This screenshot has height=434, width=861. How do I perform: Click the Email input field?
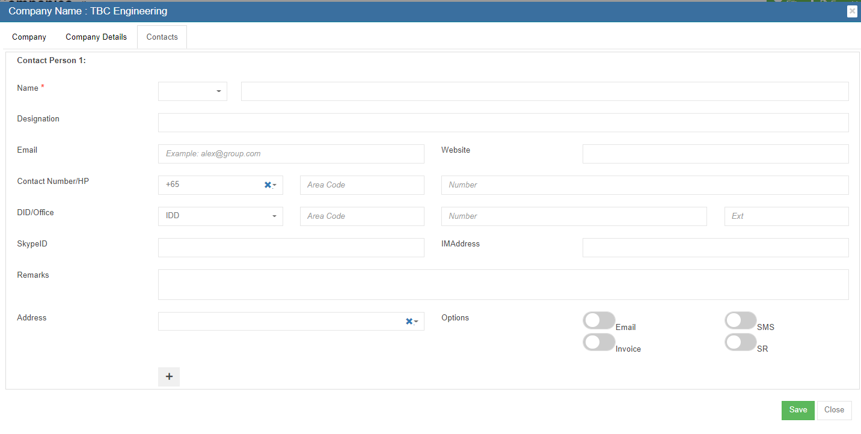point(291,154)
